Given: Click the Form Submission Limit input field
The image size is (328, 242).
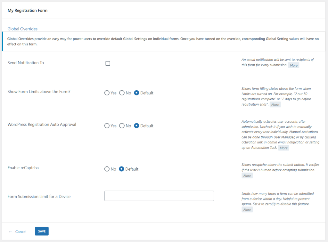Looking at the screenshot, I should [x=159, y=196].
